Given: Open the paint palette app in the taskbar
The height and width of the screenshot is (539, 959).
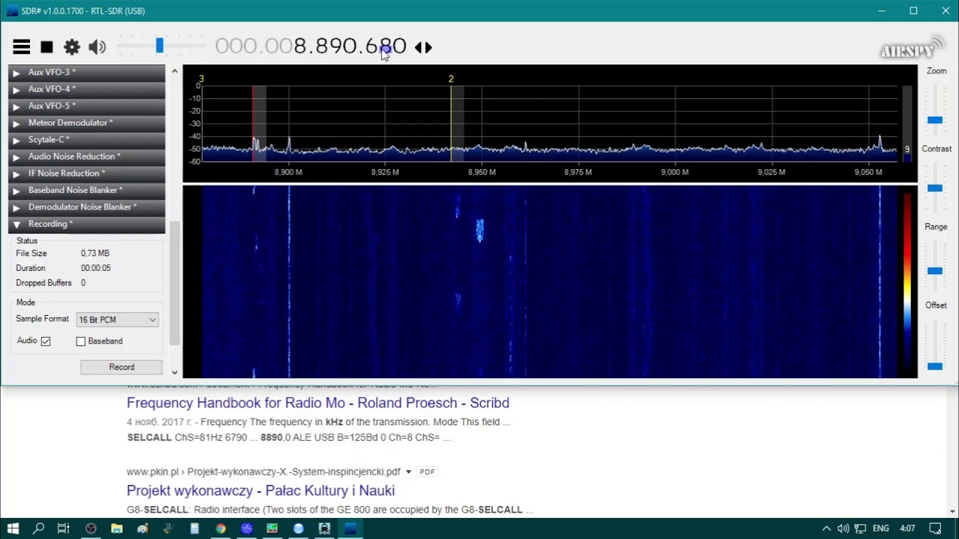Looking at the screenshot, I should tap(142, 529).
